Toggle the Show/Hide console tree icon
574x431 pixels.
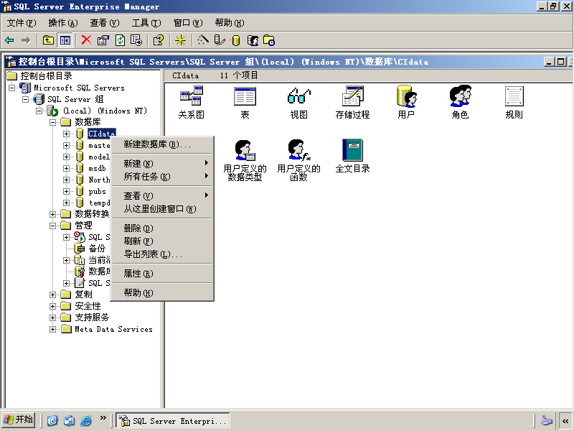[65, 40]
